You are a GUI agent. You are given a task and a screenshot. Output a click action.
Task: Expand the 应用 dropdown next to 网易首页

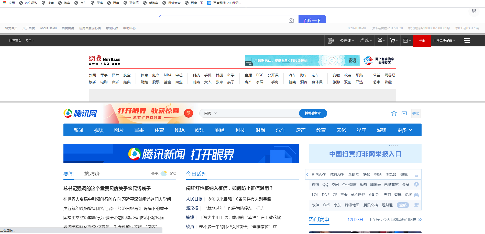pyautogui.click(x=30, y=40)
